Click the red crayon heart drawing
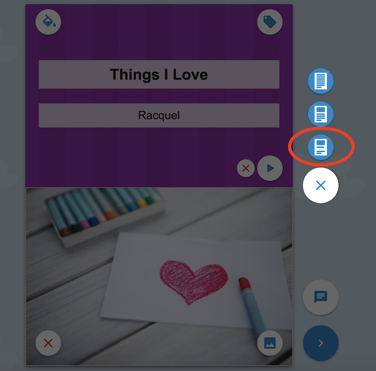Image resolution: width=376 pixels, height=371 pixels. (193, 282)
